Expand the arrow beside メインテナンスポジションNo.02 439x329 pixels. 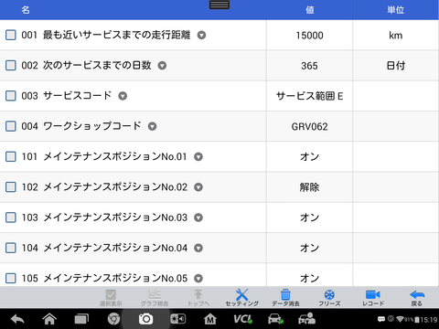198,187
